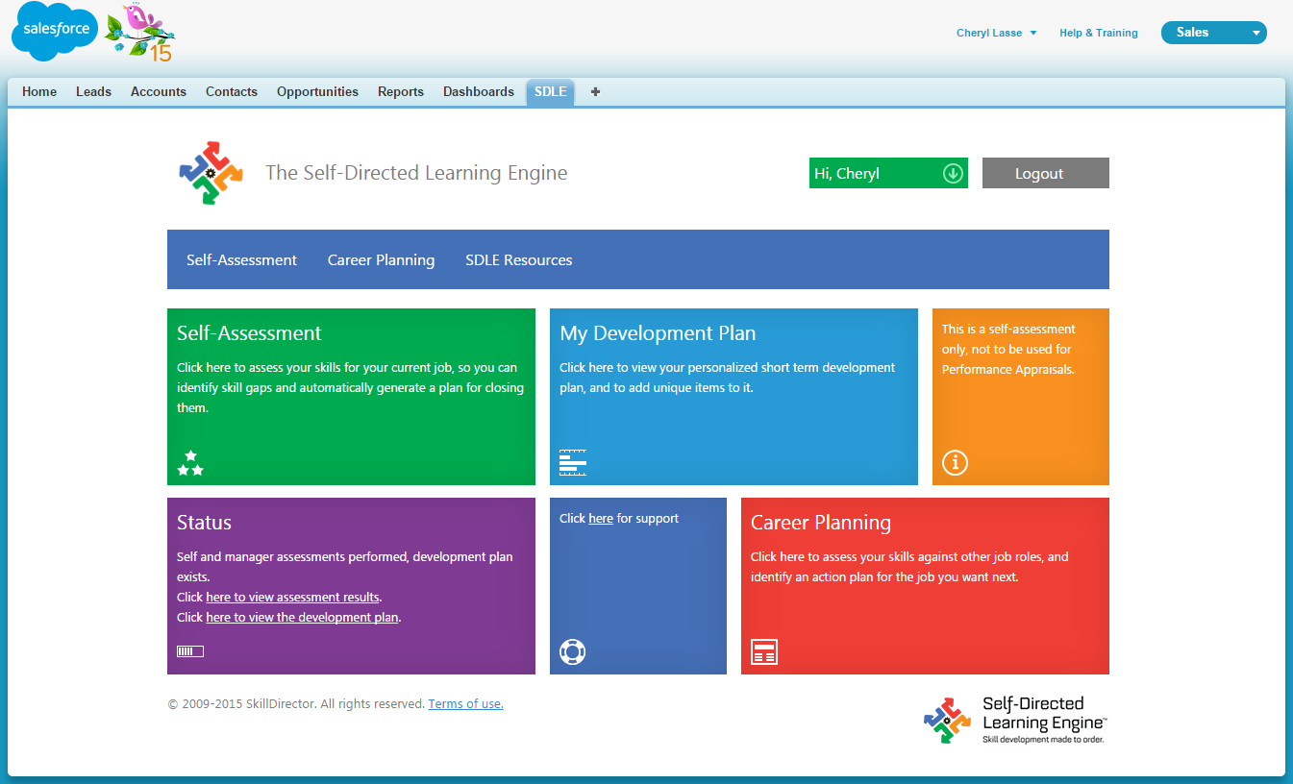
Task: Click here to view assessment results link
Action: 292,598
